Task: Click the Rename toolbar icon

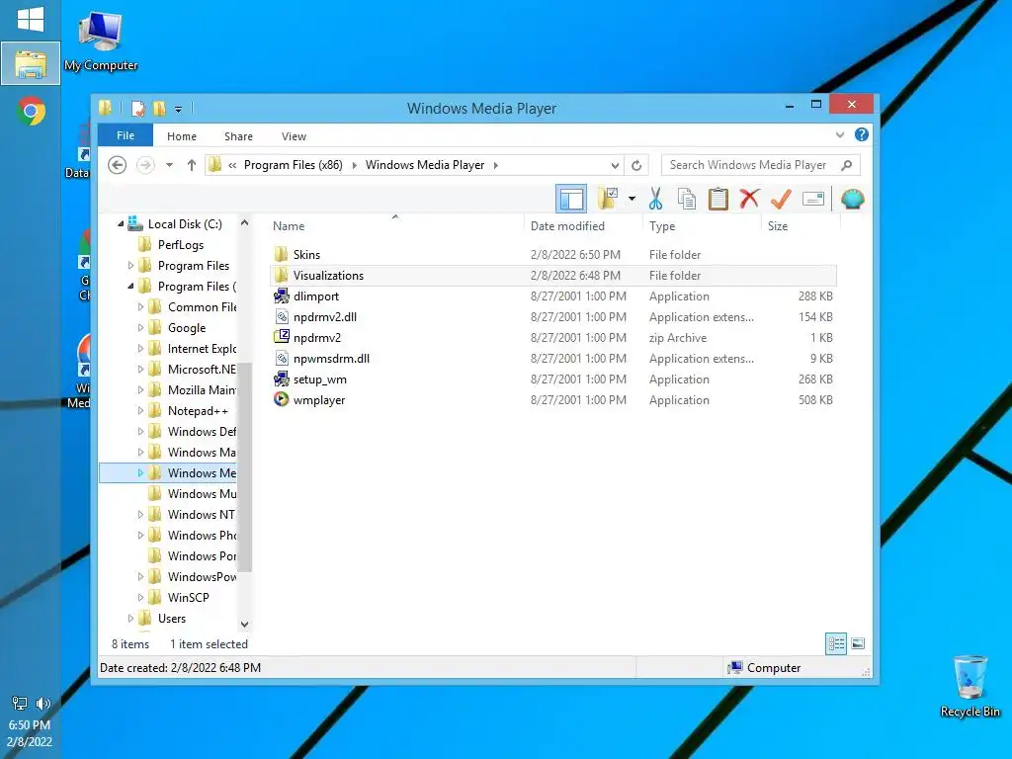Action: click(x=813, y=199)
